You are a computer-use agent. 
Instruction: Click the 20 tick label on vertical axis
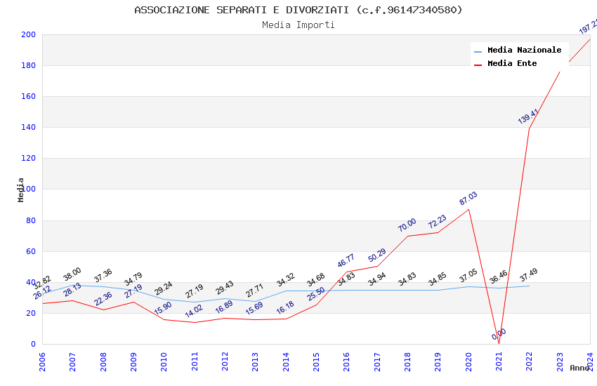point(31,313)
